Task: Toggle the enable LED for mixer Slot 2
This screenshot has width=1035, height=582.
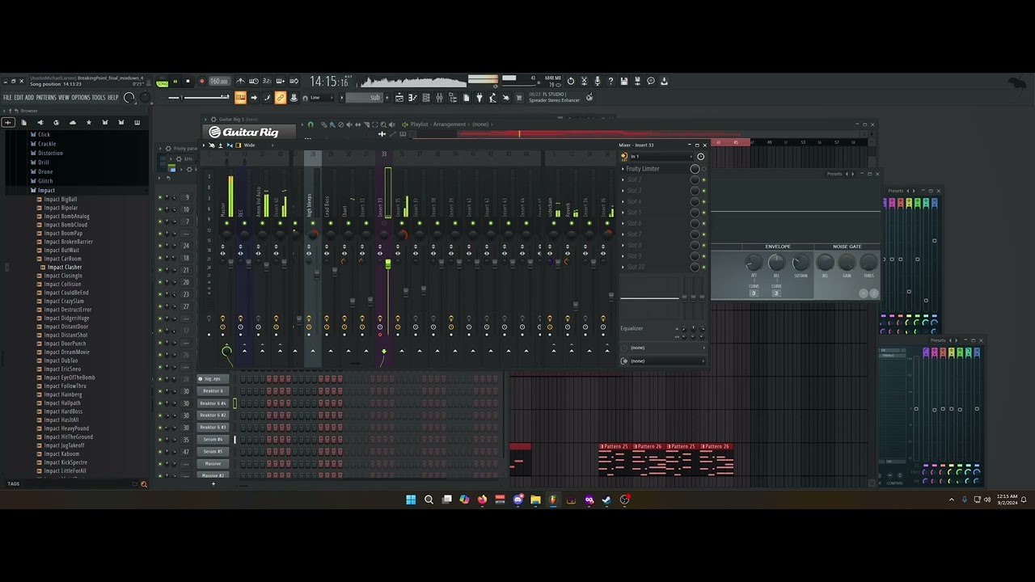Action: coord(703,179)
